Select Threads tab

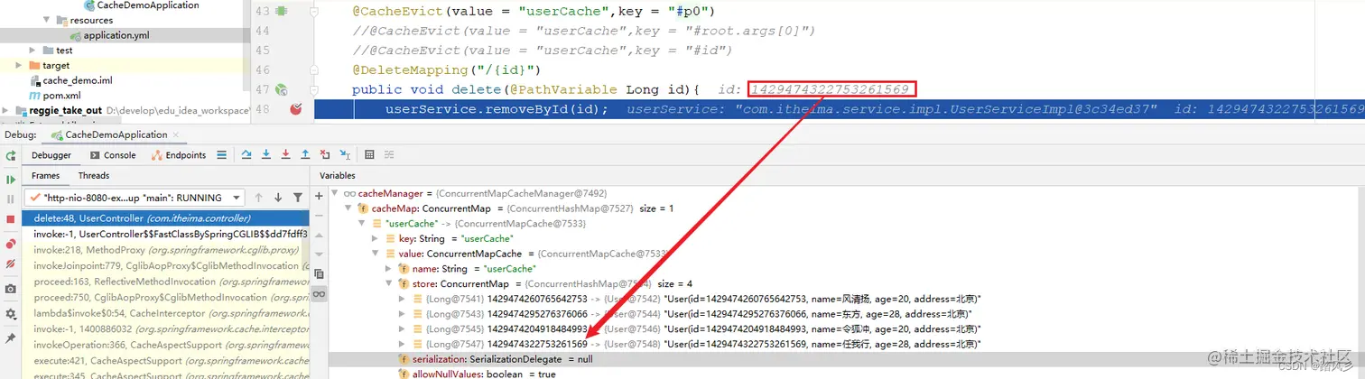(94, 176)
